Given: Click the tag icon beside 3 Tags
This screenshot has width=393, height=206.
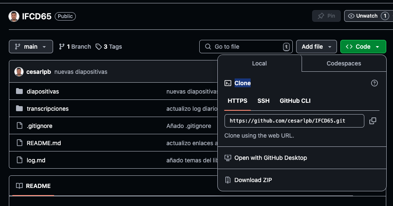Looking at the screenshot, I should [99, 47].
